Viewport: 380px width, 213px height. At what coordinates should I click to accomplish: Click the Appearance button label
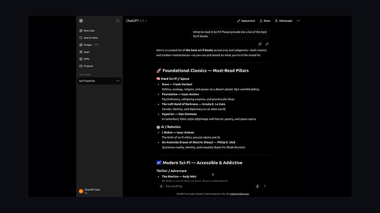[248, 21]
